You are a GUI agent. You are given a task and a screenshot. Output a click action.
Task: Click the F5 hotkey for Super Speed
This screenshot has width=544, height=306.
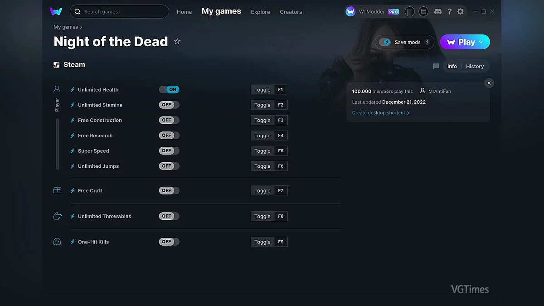(281, 151)
